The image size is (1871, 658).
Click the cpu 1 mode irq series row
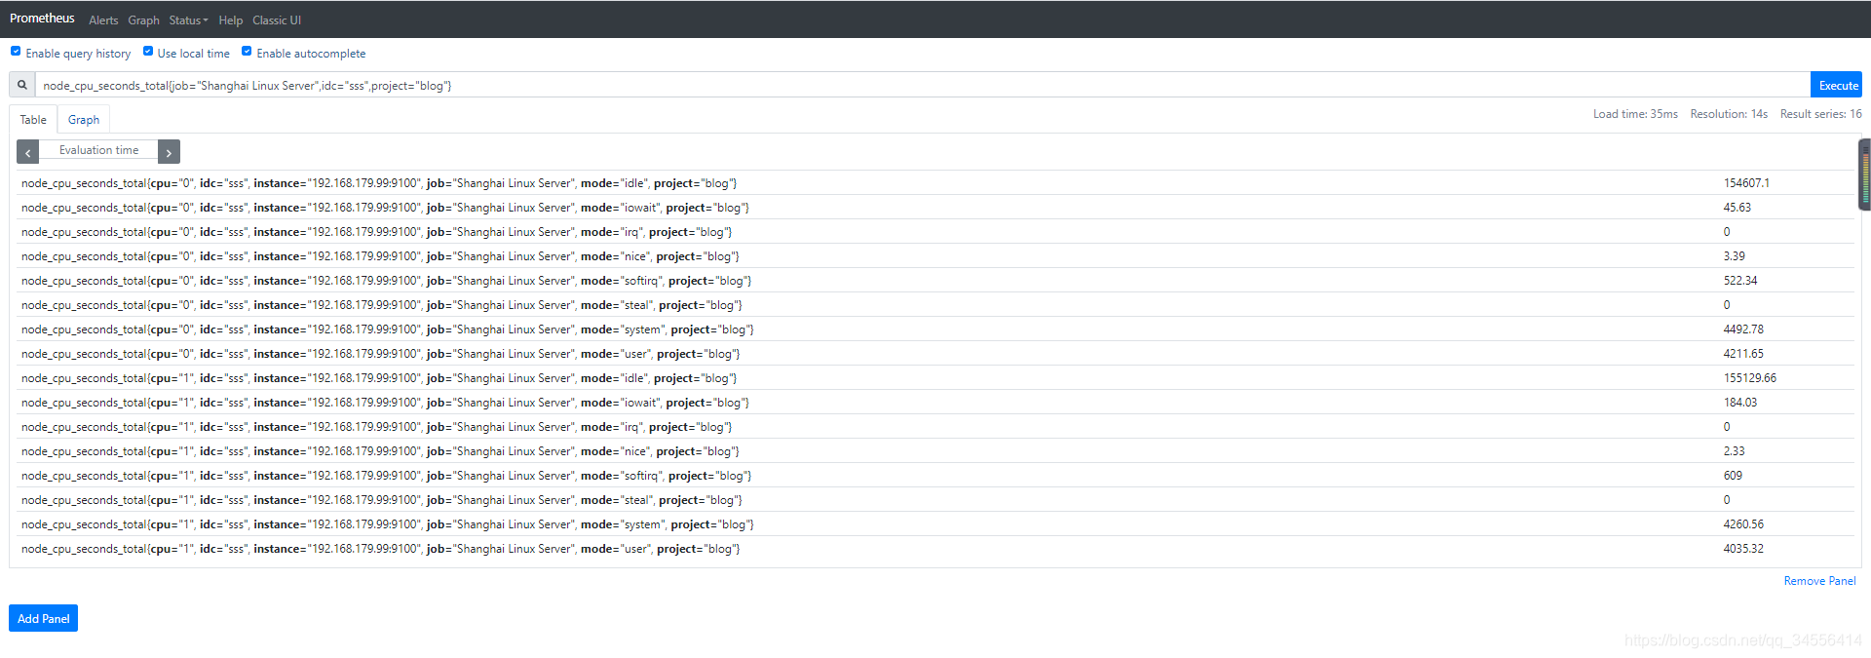click(x=935, y=427)
